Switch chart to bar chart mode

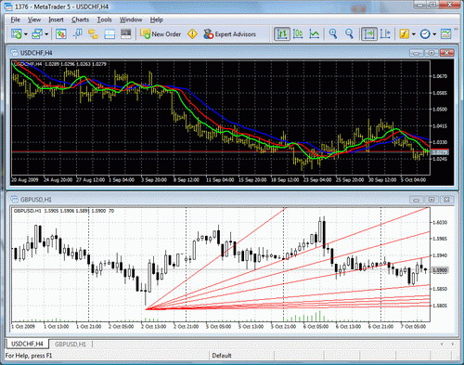pyautogui.click(x=282, y=33)
